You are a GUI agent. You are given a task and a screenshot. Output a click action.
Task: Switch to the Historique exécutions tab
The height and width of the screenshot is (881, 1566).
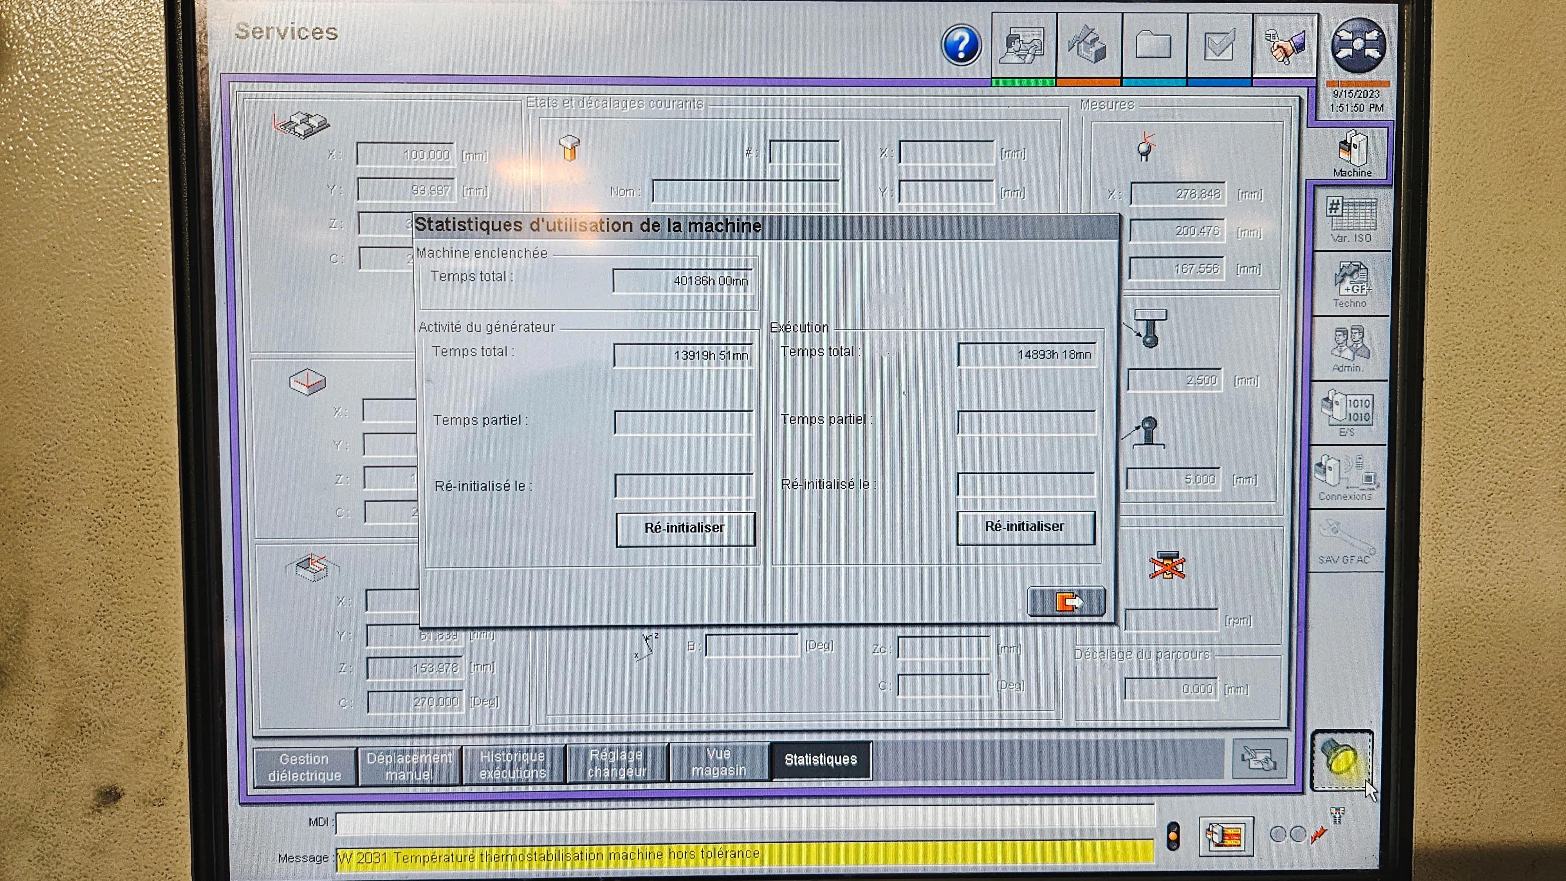(512, 765)
